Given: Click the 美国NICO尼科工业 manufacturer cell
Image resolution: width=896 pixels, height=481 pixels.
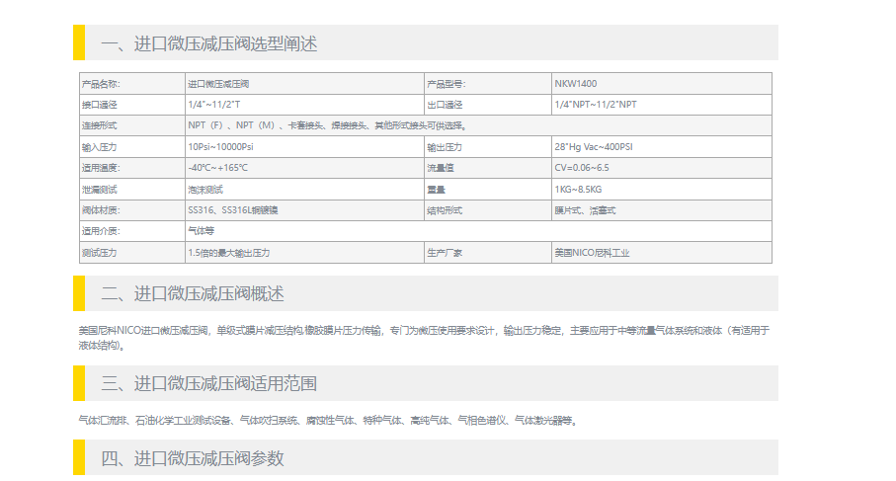Looking at the screenshot, I should (x=592, y=253).
